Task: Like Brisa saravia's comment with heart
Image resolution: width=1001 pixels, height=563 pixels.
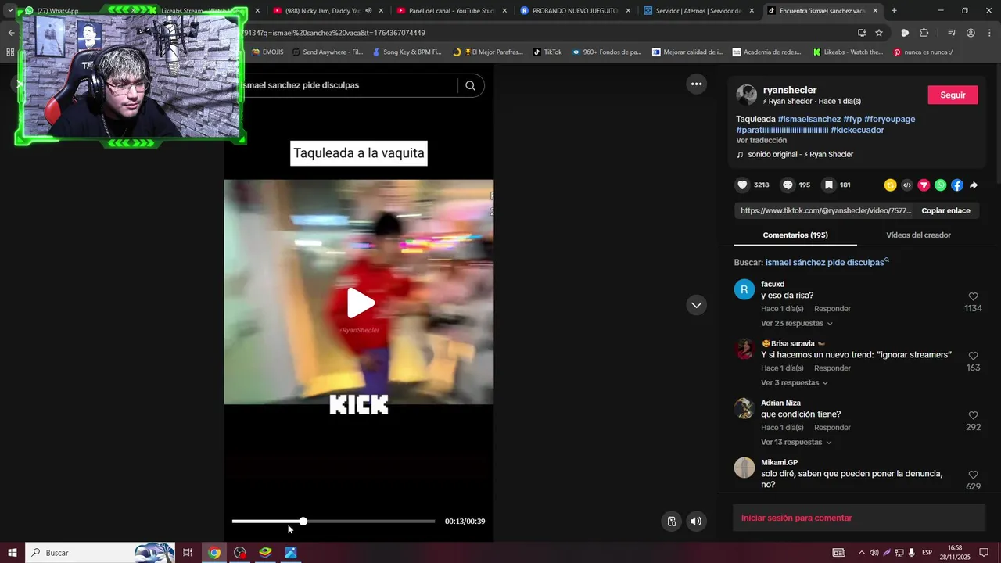Action: [x=973, y=356]
